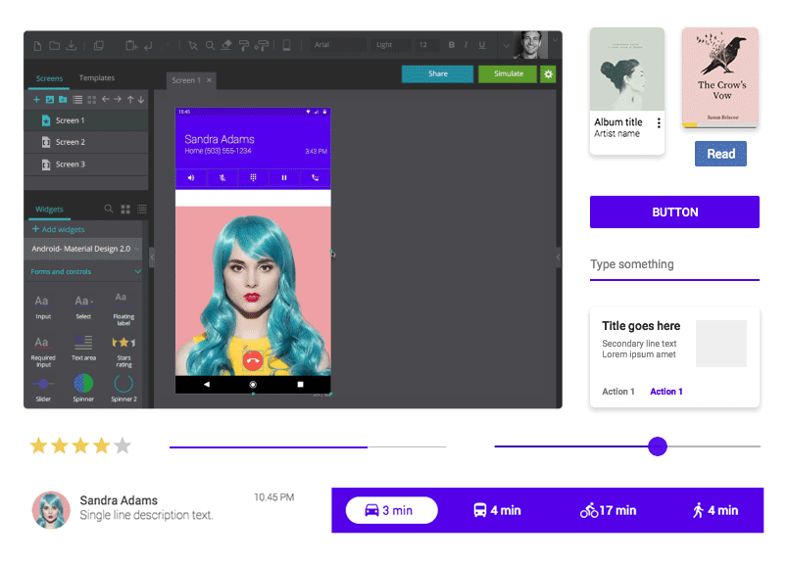788x563 pixels.
Task: Open simulation settings gear next to Simulate
Action: (x=548, y=74)
